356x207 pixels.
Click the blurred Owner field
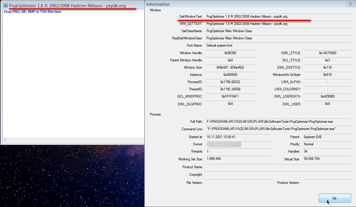(238, 144)
